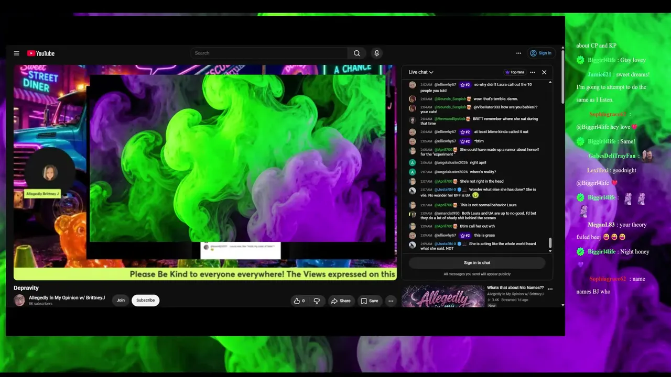Open the Top fans leaderboard
The image size is (671, 377).
[514, 72]
